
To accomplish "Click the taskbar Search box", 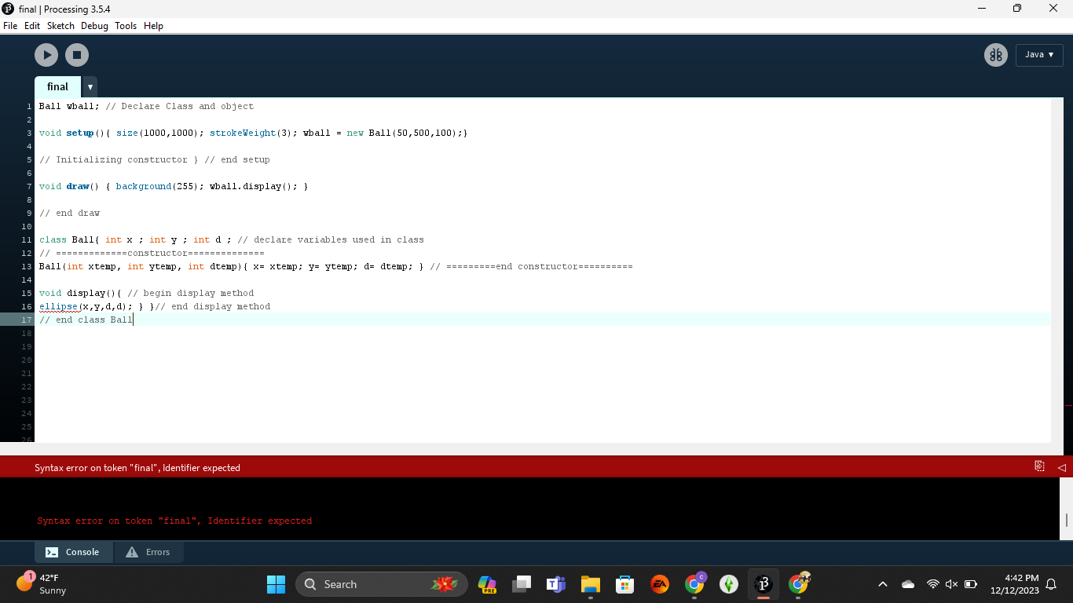I will (x=382, y=584).
